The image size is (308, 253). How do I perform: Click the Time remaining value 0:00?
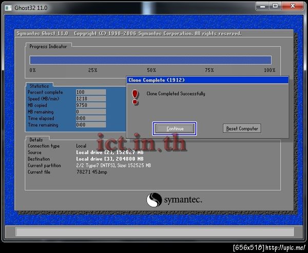[91, 125]
